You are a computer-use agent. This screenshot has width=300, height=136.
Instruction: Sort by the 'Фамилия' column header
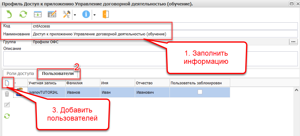pyautogui.click(x=82, y=83)
